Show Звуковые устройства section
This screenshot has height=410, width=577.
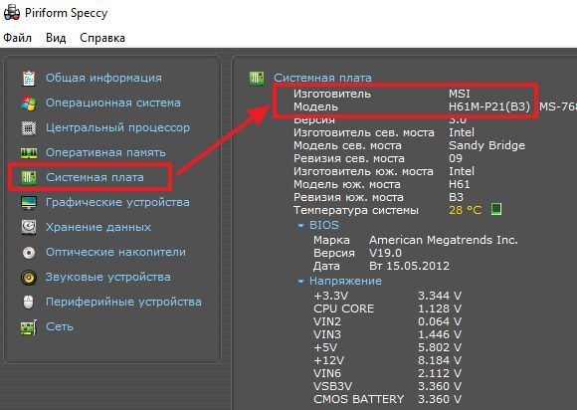click(107, 277)
